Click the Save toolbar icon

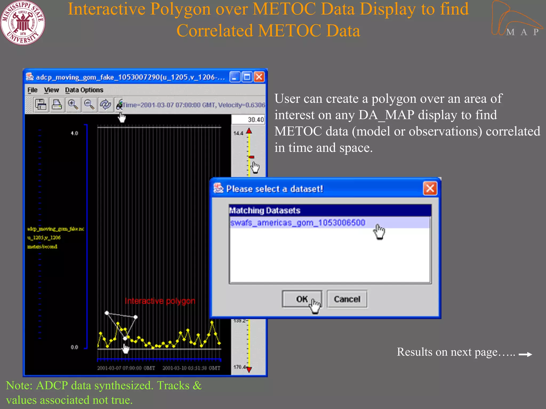click(41, 105)
